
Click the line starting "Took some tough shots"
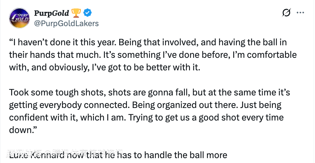point(149,93)
